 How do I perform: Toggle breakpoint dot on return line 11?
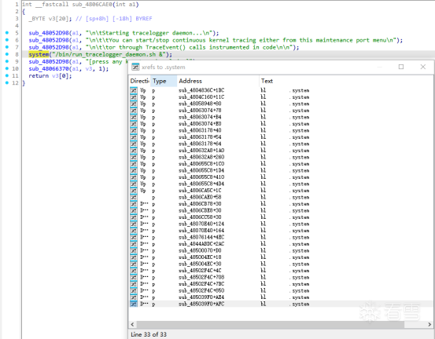point(7,75)
